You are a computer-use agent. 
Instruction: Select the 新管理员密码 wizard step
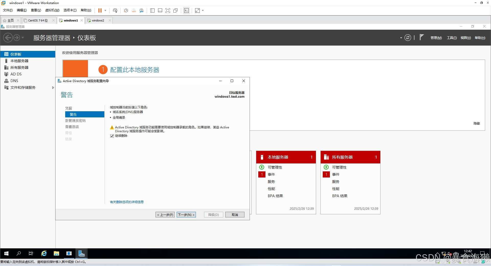tap(75, 121)
